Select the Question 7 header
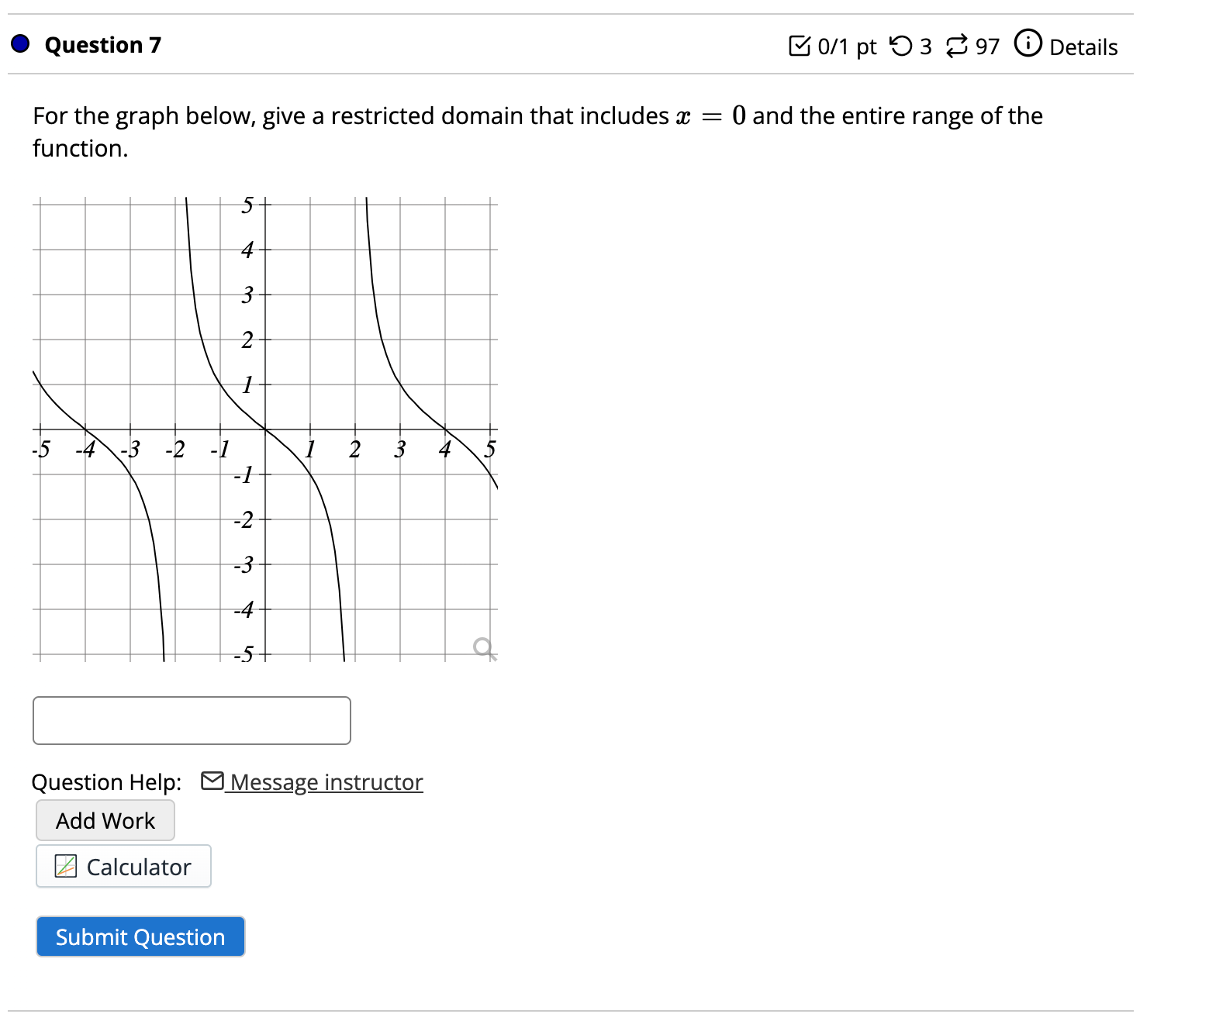The height and width of the screenshot is (1014, 1209). tap(102, 44)
